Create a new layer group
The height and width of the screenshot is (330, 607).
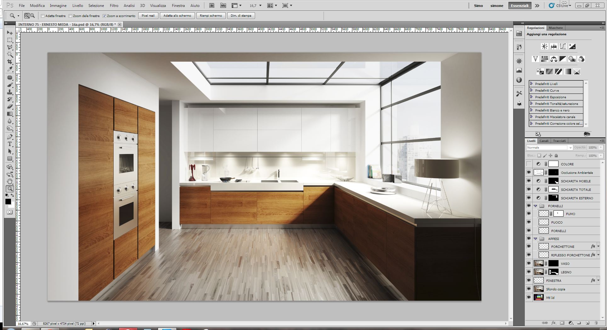pos(579,323)
